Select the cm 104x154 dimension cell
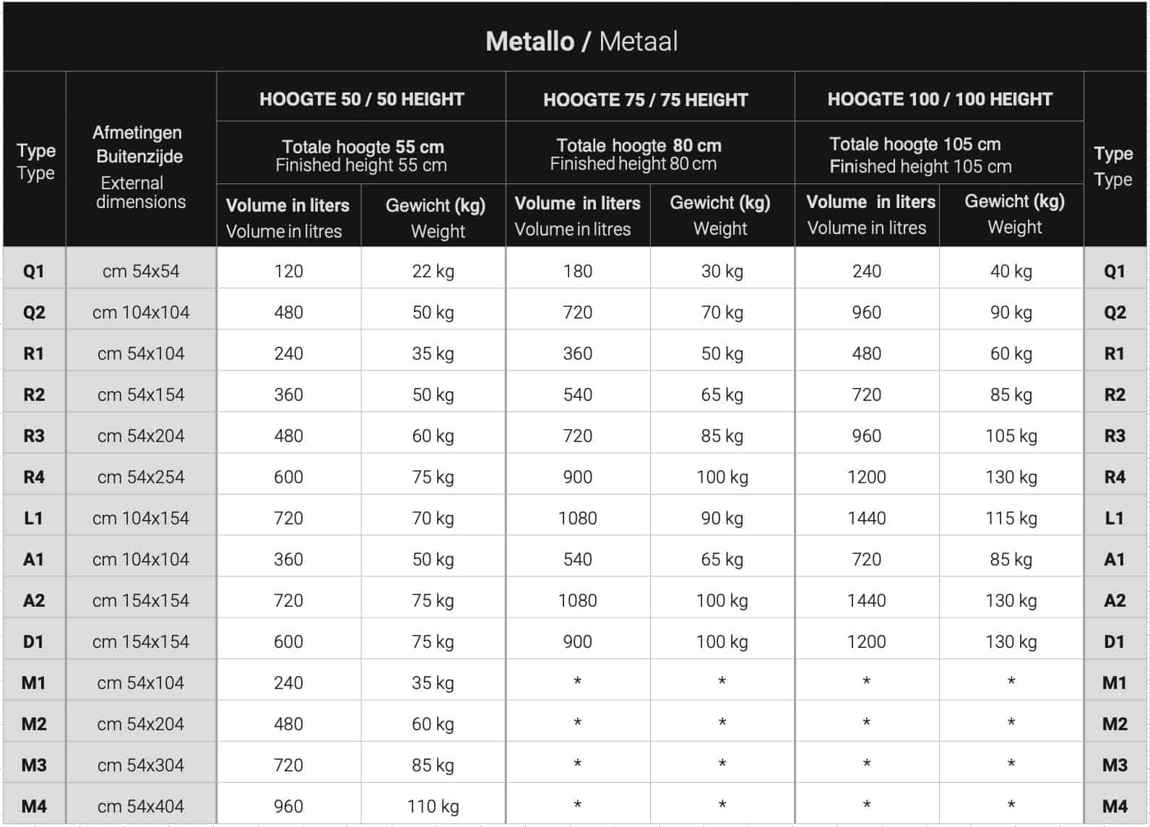This screenshot has height=827, width=1150. point(141,518)
